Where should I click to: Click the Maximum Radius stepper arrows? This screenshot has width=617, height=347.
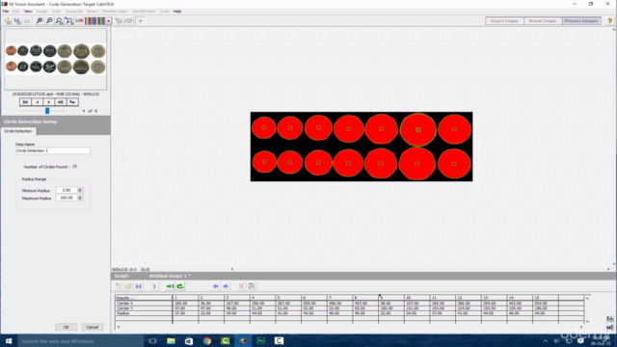point(80,198)
